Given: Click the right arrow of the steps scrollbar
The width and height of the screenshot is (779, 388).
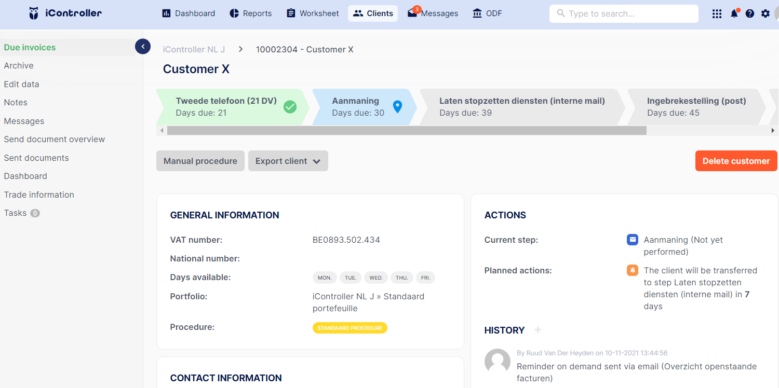Looking at the screenshot, I should pos(773,131).
